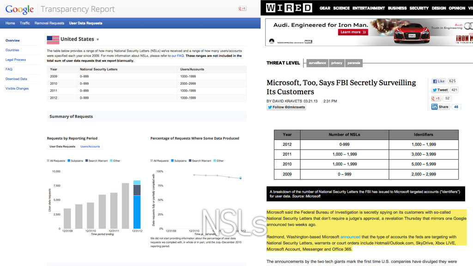Click the Facebook Like button
473x266 pixels.
pyautogui.click(x=439, y=81)
